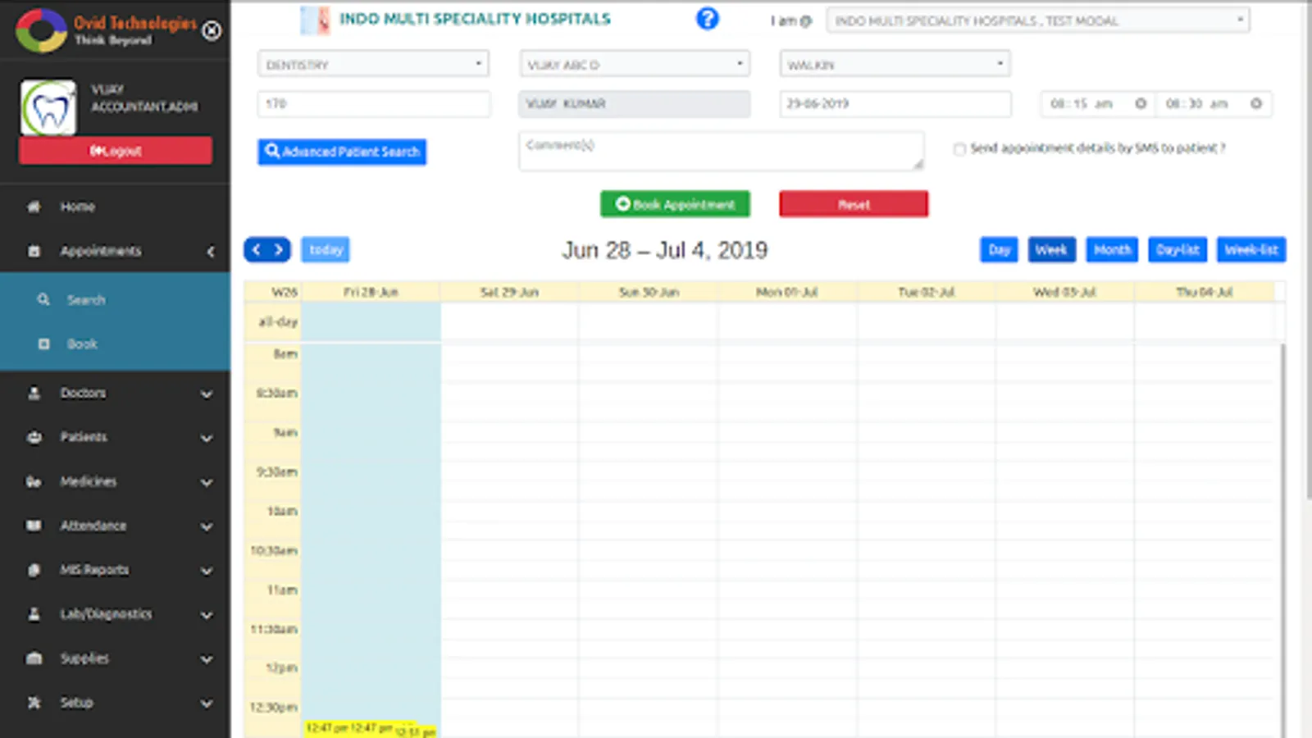Enable sending appointment details by SMS

click(x=959, y=149)
